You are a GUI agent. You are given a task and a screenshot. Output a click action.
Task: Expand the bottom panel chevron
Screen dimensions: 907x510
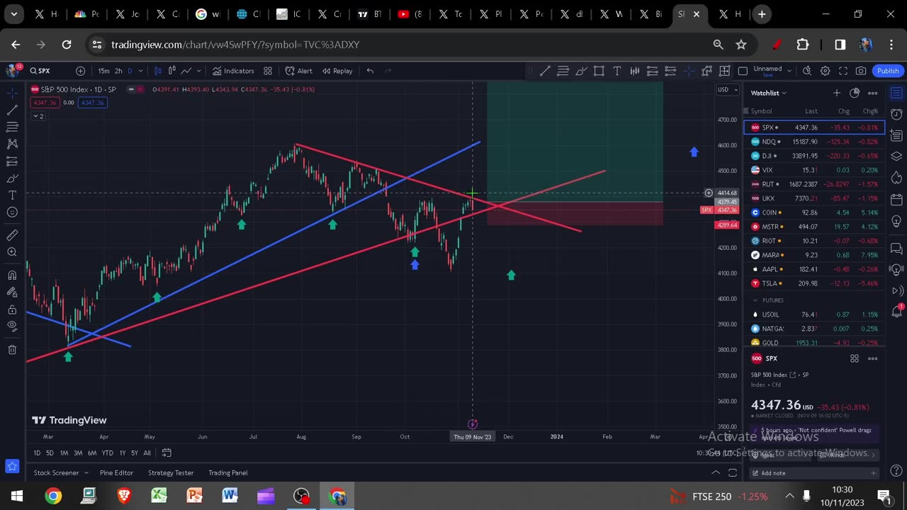point(716,472)
